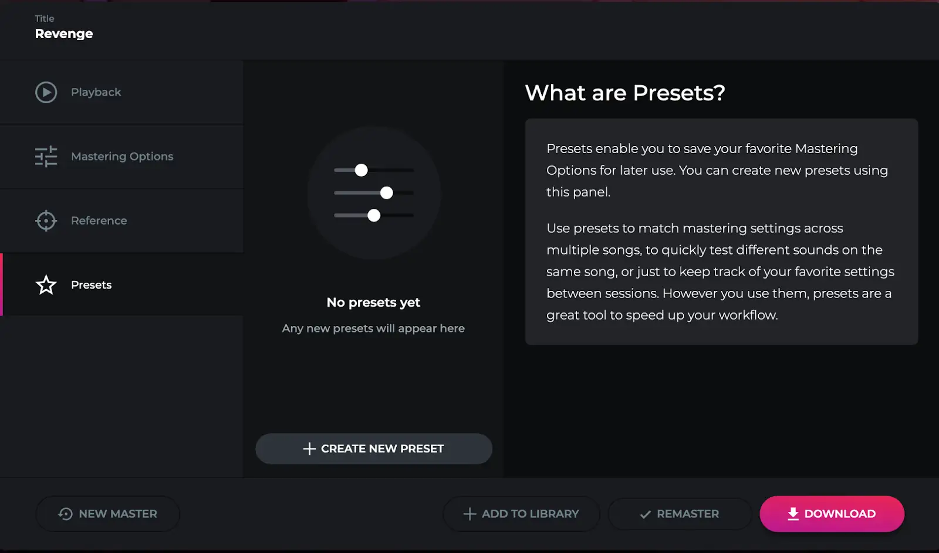Click the Reference crosshair target icon
Viewport: 939px width, 553px height.
[46, 220]
